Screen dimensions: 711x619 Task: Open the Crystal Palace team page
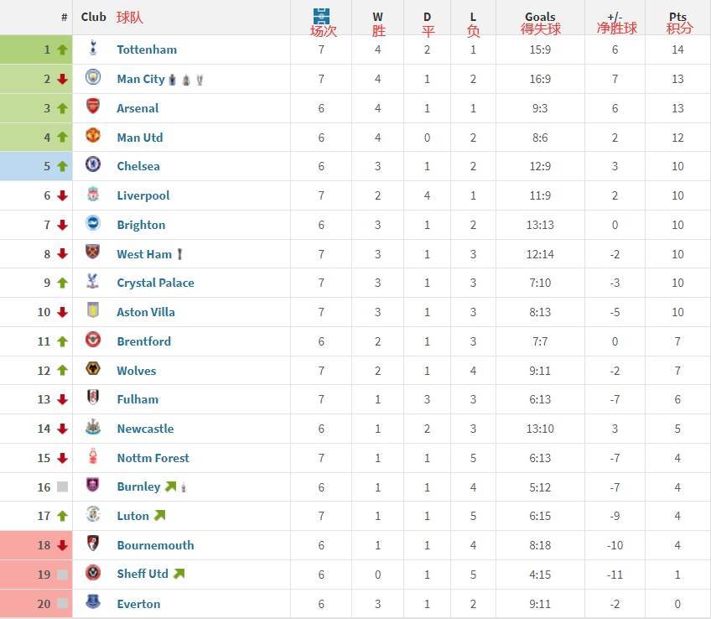(x=155, y=283)
